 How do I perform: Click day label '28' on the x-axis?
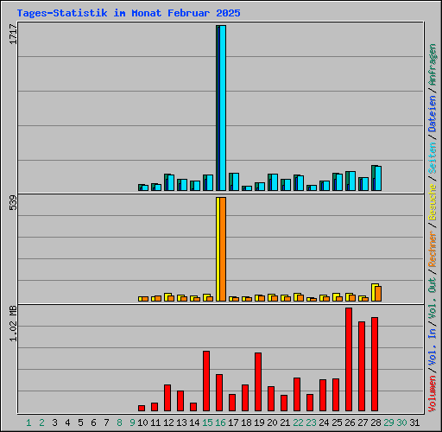click(x=376, y=422)
